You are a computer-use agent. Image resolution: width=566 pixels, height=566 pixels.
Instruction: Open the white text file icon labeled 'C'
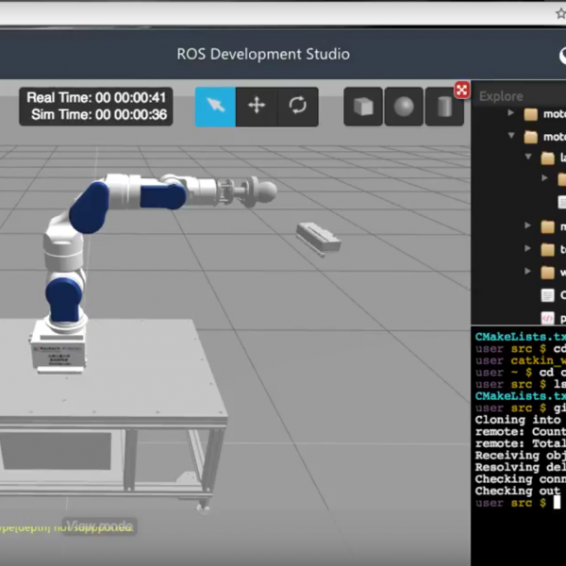(x=547, y=295)
